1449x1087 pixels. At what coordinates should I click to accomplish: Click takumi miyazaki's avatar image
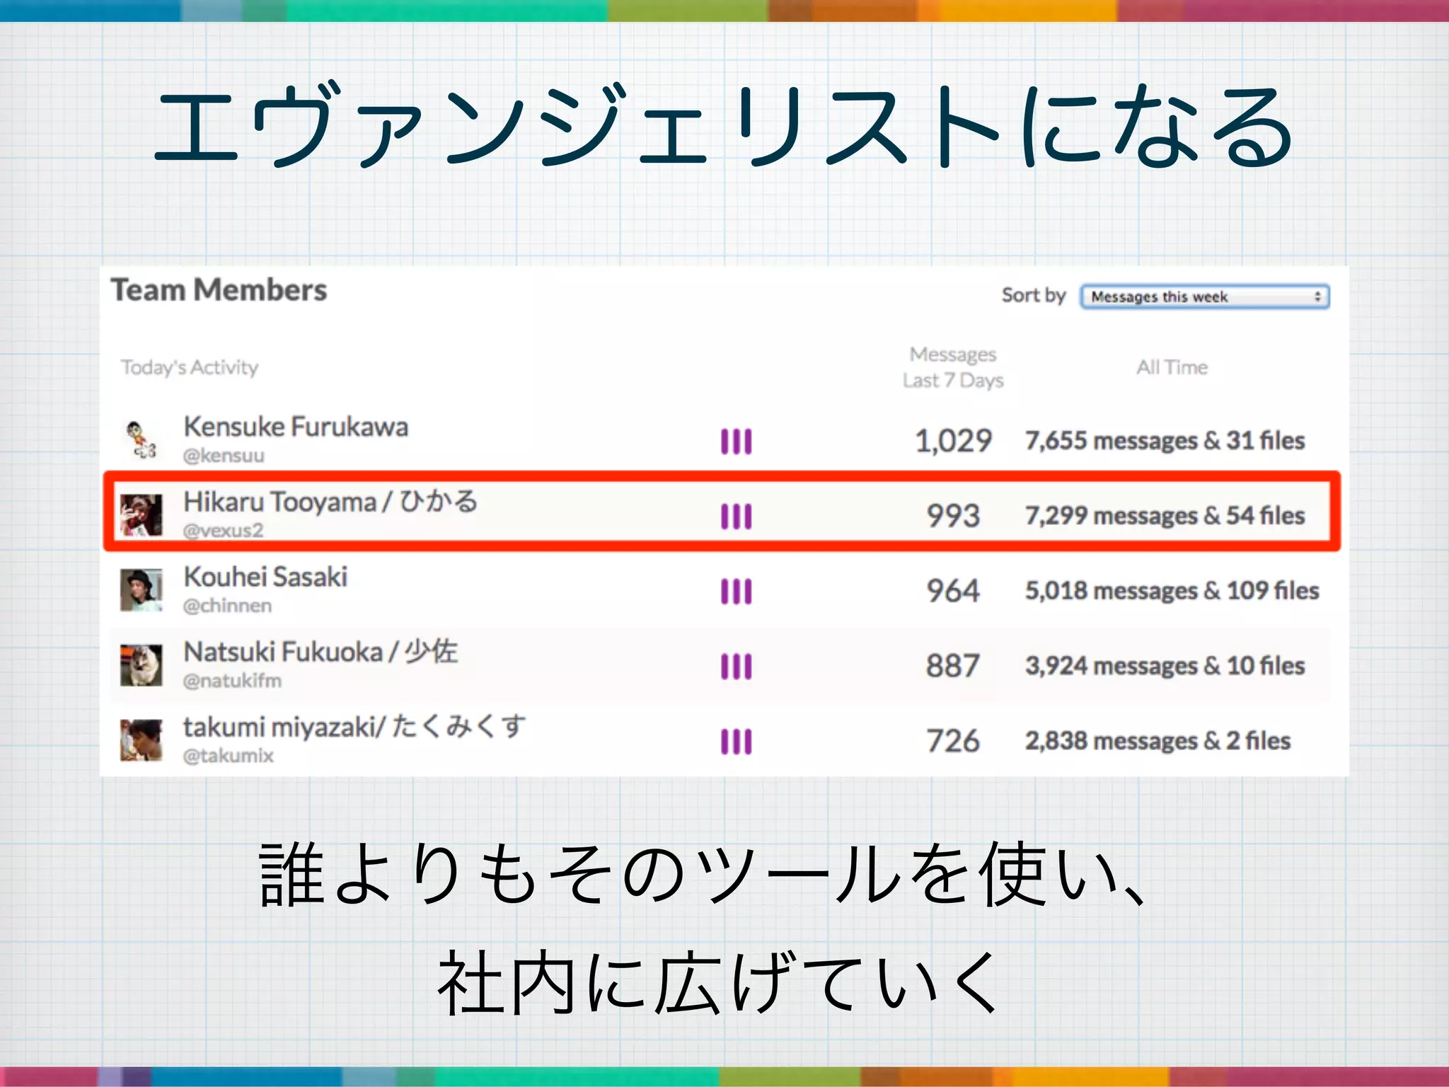tap(141, 740)
